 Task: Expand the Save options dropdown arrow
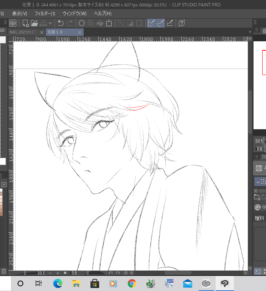[50, 23]
